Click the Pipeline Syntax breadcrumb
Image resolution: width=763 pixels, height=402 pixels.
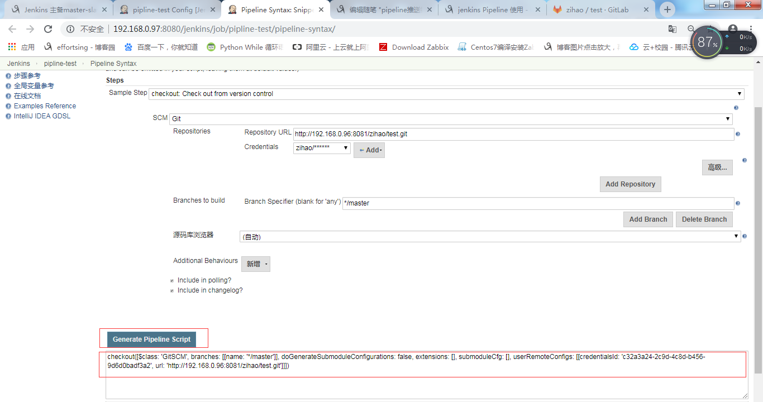pyautogui.click(x=113, y=64)
